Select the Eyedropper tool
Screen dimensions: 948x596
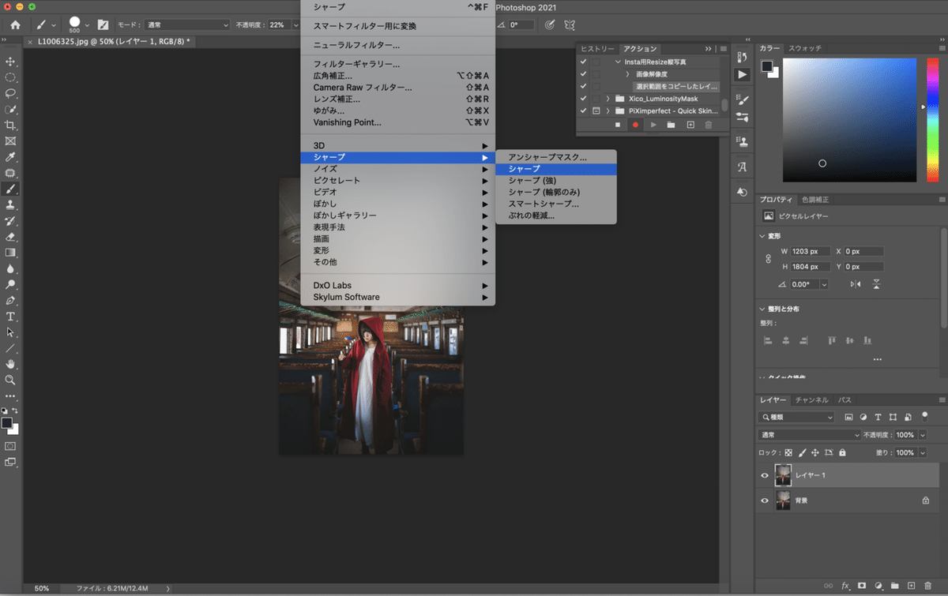click(x=10, y=157)
